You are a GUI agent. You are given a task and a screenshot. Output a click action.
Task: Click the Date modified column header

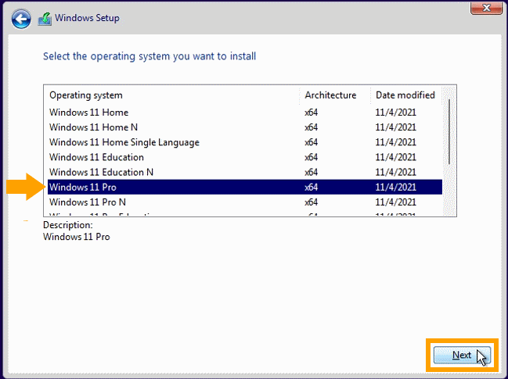point(406,95)
